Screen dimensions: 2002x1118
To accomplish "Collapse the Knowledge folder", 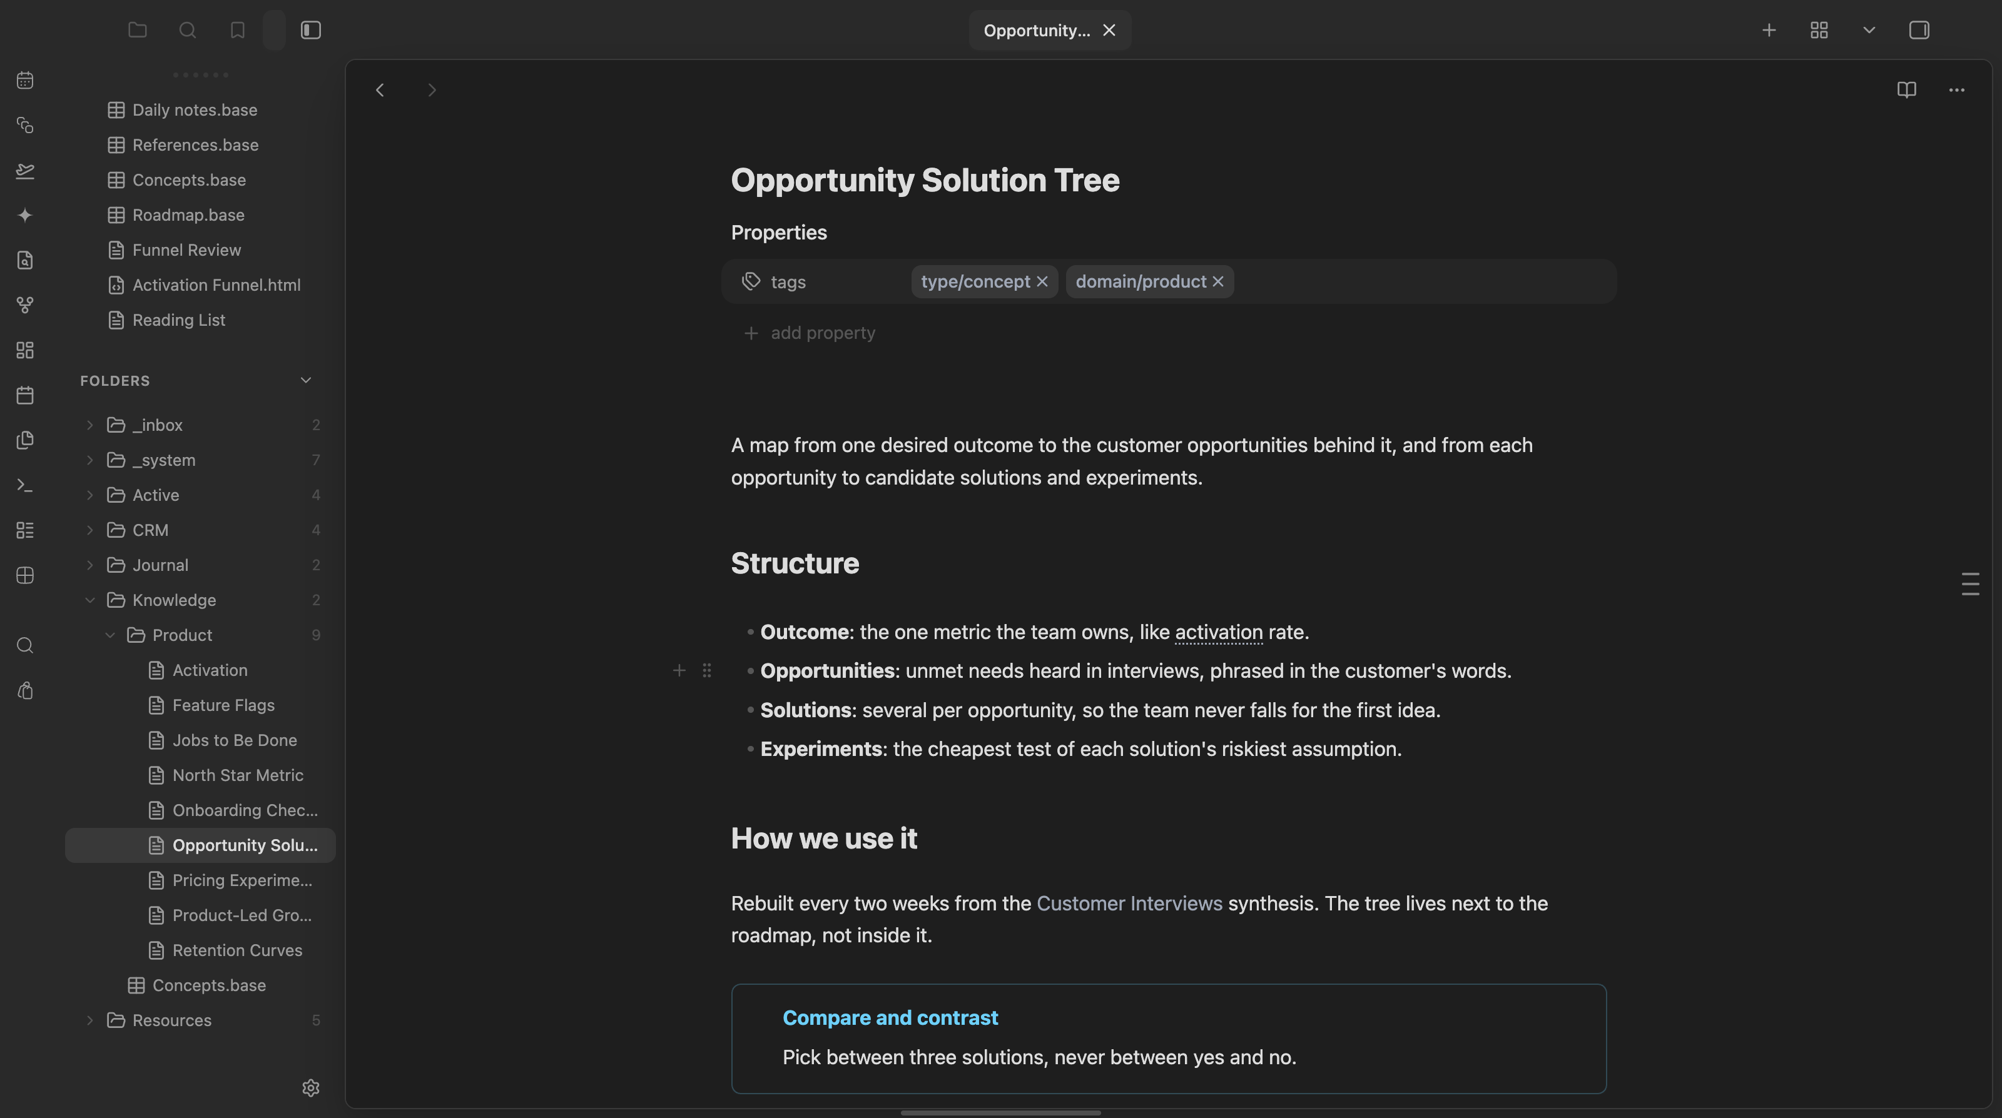I will tap(89, 600).
